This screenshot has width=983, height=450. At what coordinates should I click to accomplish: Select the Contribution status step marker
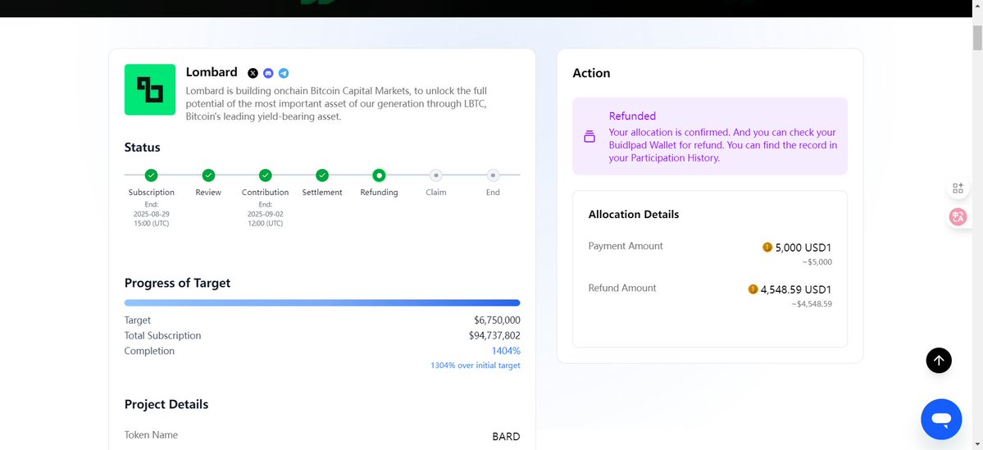(x=265, y=175)
